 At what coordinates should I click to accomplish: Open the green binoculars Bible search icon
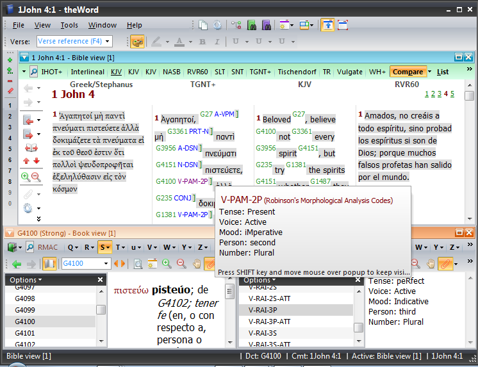(252, 25)
